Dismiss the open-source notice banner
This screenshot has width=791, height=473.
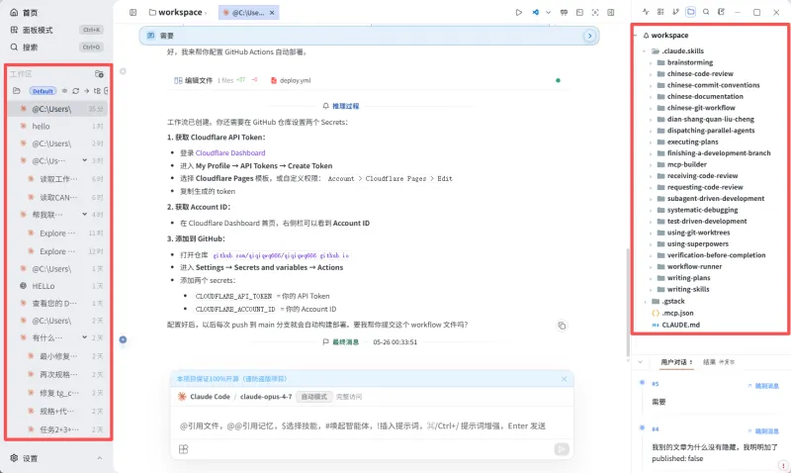564,379
